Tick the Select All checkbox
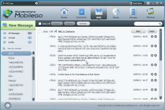 (40, 24)
